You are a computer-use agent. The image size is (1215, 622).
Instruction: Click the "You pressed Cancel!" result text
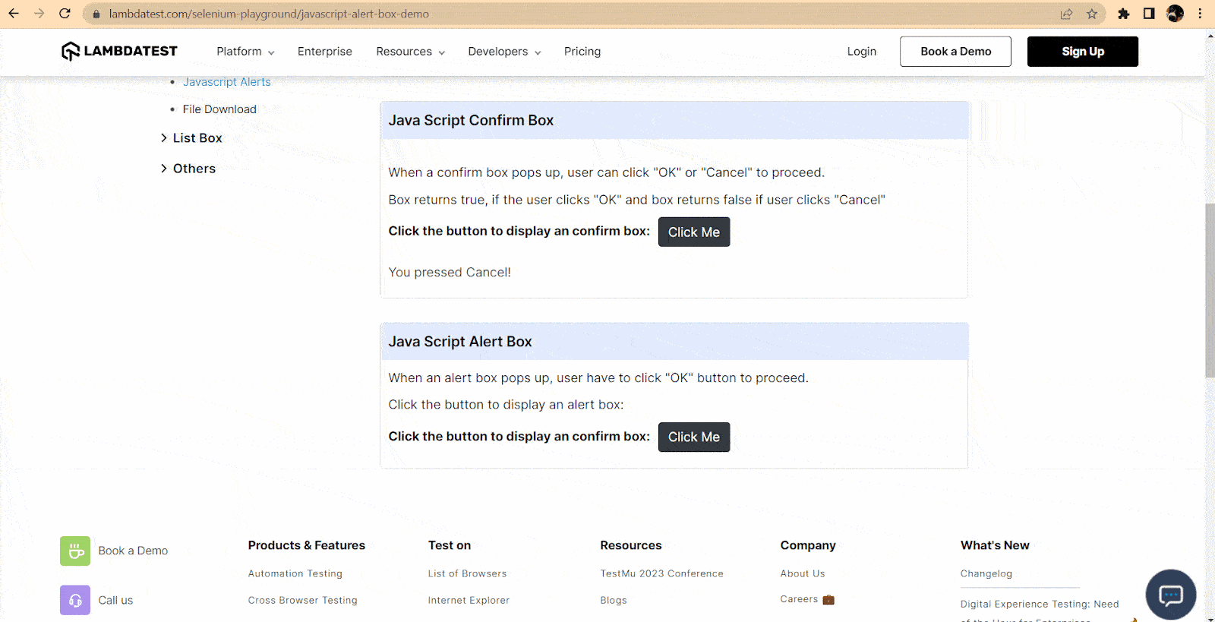pyautogui.click(x=450, y=272)
